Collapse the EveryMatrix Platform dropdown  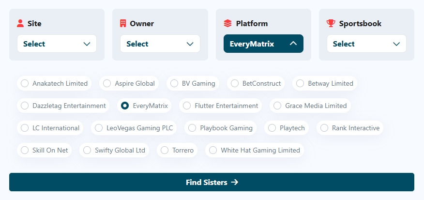[263, 44]
